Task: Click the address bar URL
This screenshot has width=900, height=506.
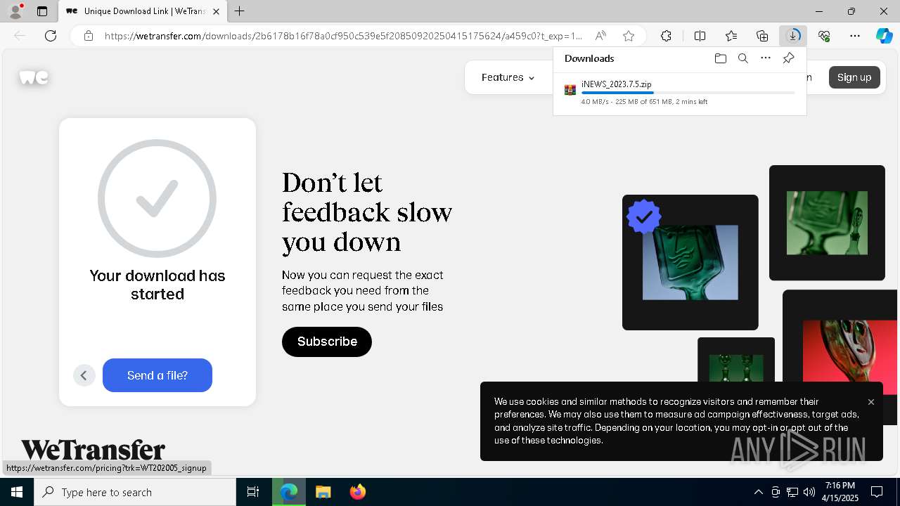Action: tap(343, 36)
